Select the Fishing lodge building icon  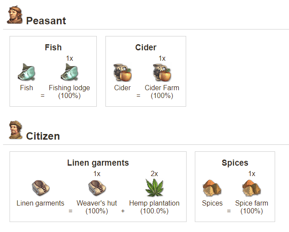click(x=69, y=72)
